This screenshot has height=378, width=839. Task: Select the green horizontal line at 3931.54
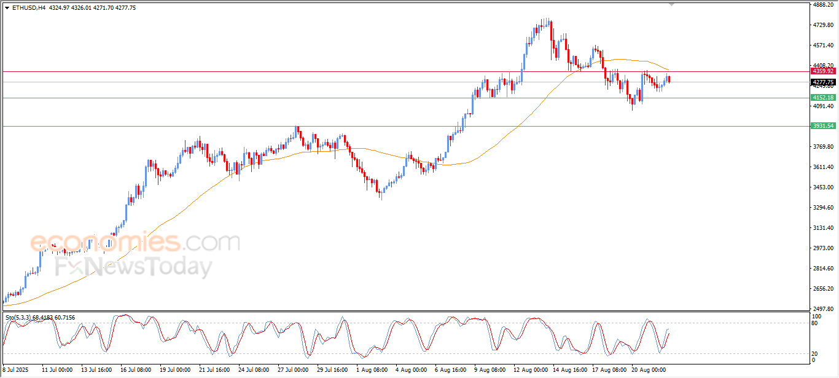(x=405, y=126)
